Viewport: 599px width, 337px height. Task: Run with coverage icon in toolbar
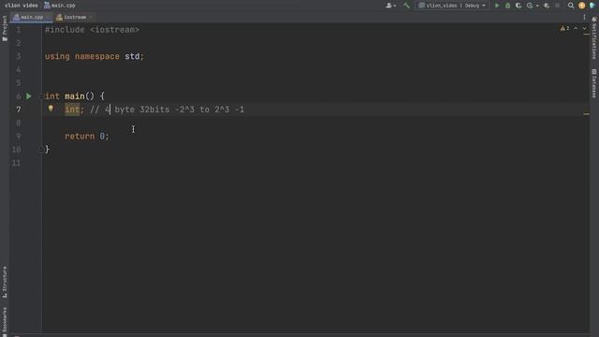pos(519,6)
